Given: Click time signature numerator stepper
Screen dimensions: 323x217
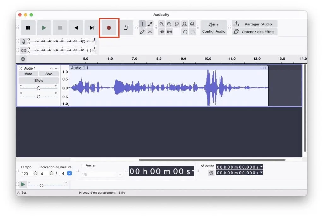Looking at the screenshot, I should (51, 174).
